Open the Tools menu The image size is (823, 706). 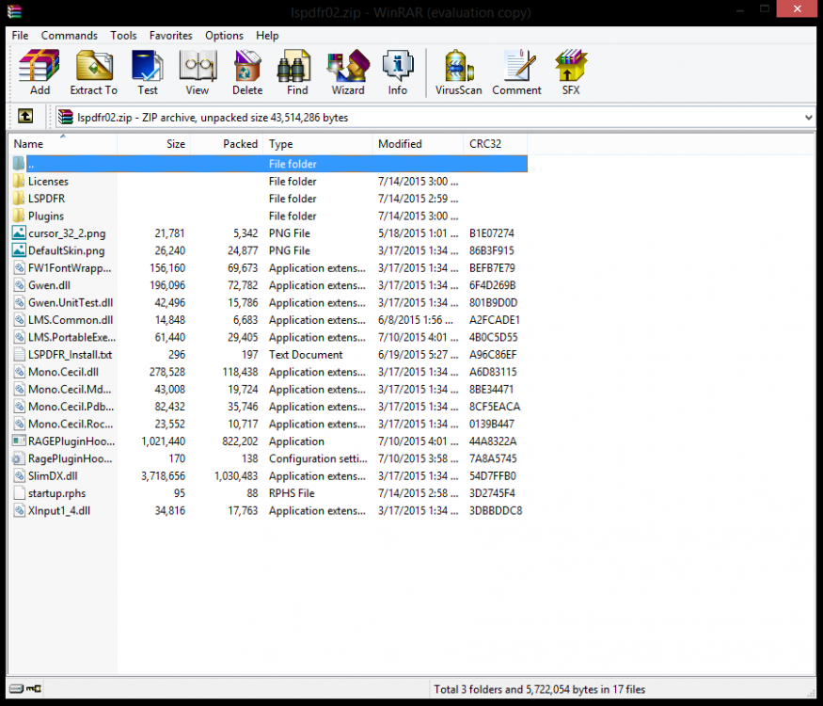(123, 35)
